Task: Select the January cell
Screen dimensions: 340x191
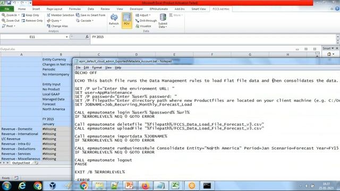Action: coord(57,124)
